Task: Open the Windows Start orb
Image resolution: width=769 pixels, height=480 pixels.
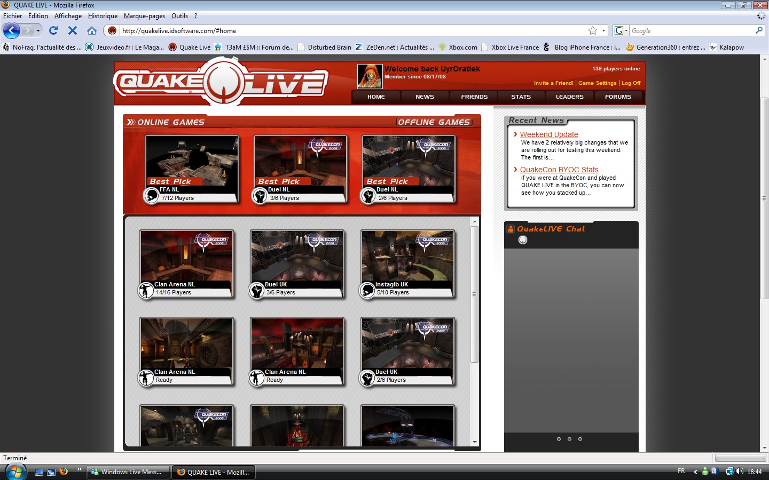Action: (15, 472)
